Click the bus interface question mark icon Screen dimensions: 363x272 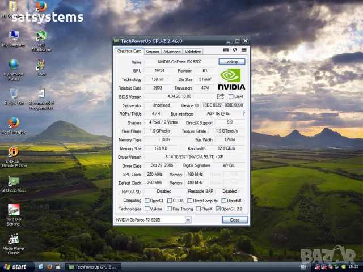point(244,113)
